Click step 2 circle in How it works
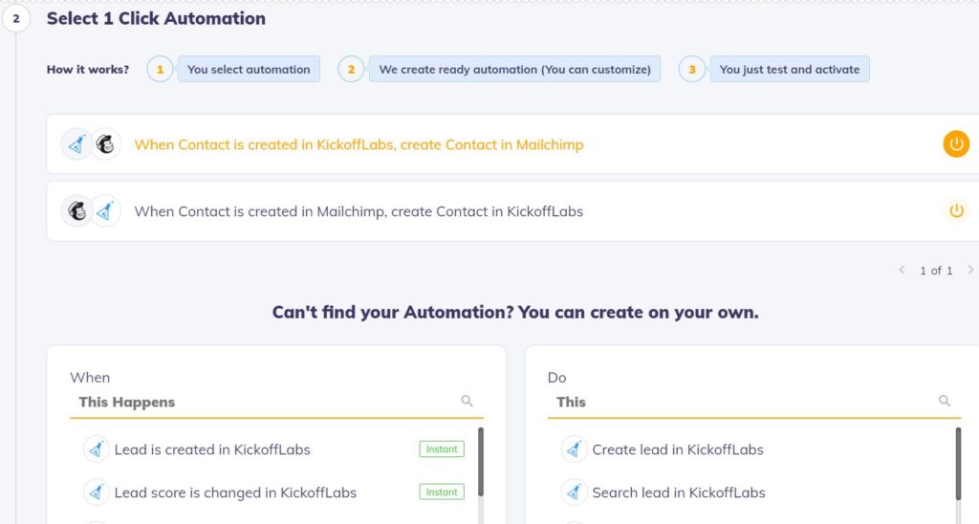The height and width of the screenshot is (524, 979). point(351,70)
